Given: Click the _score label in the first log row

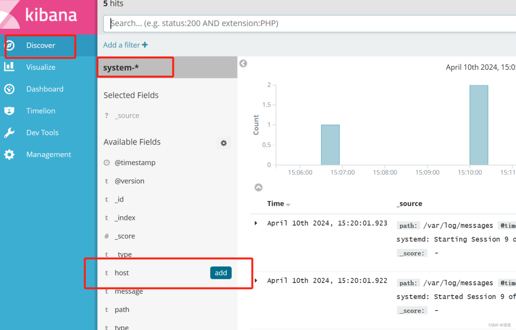Looking at the screenshot, I should (x=412, y=253).
